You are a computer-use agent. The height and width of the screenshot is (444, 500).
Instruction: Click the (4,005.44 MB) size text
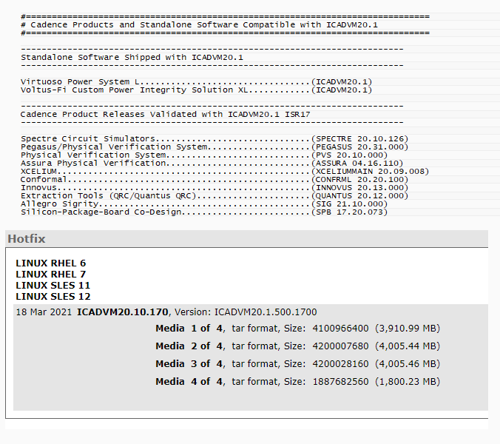click(x=408, y=346)
